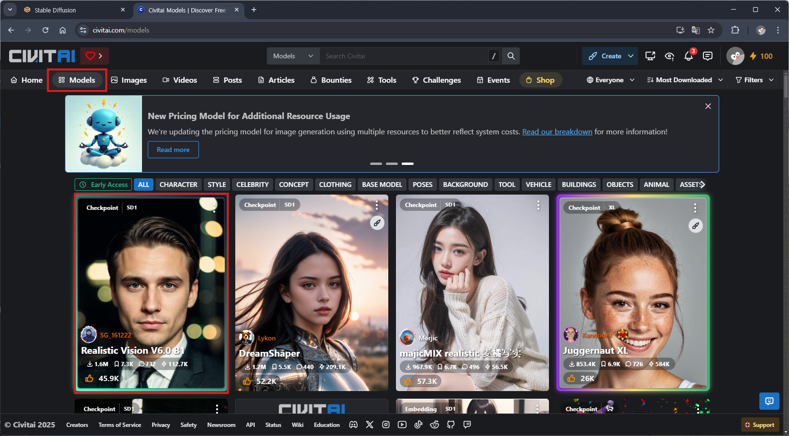
Task: Open the Terms of Service link
Action: click(x=120, y=425)
